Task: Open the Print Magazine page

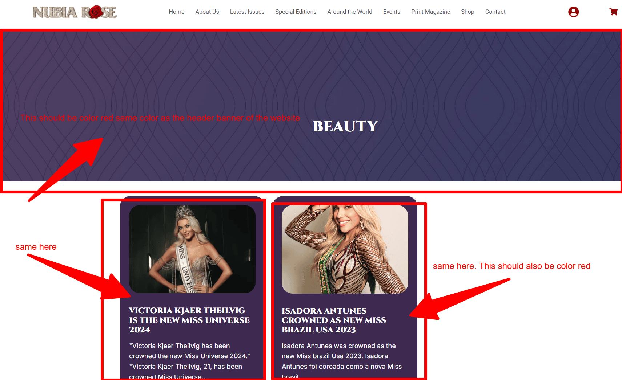Action: point(431,12)
